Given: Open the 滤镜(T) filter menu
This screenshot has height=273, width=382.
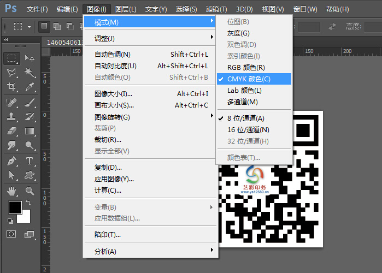Looking at the screenshot, I should 216,9.
